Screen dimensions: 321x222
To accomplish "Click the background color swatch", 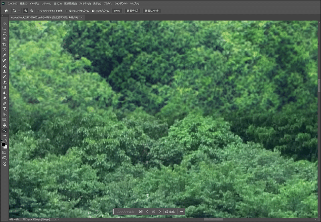I will pyautogui.click(x=6, y=147).
